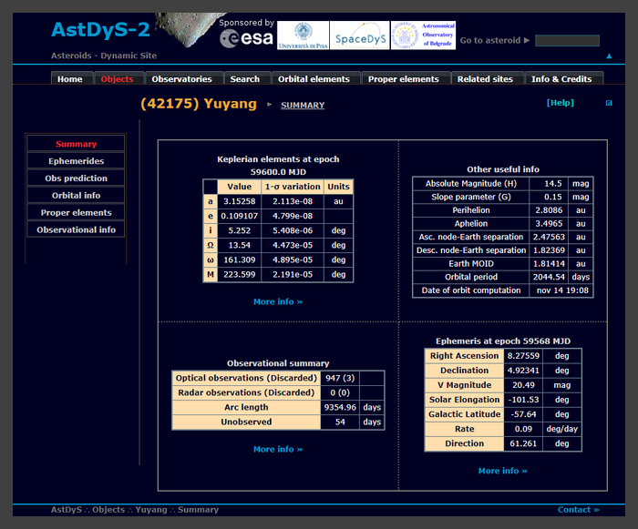Click More info under Ephemeris table

coord(502,471)
